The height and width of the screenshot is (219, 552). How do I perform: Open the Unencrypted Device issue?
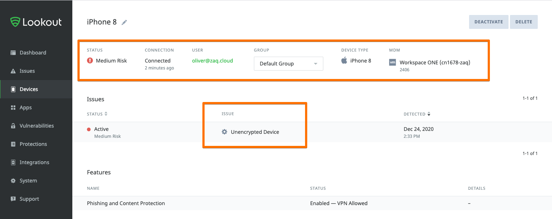[x=255, y=132]
